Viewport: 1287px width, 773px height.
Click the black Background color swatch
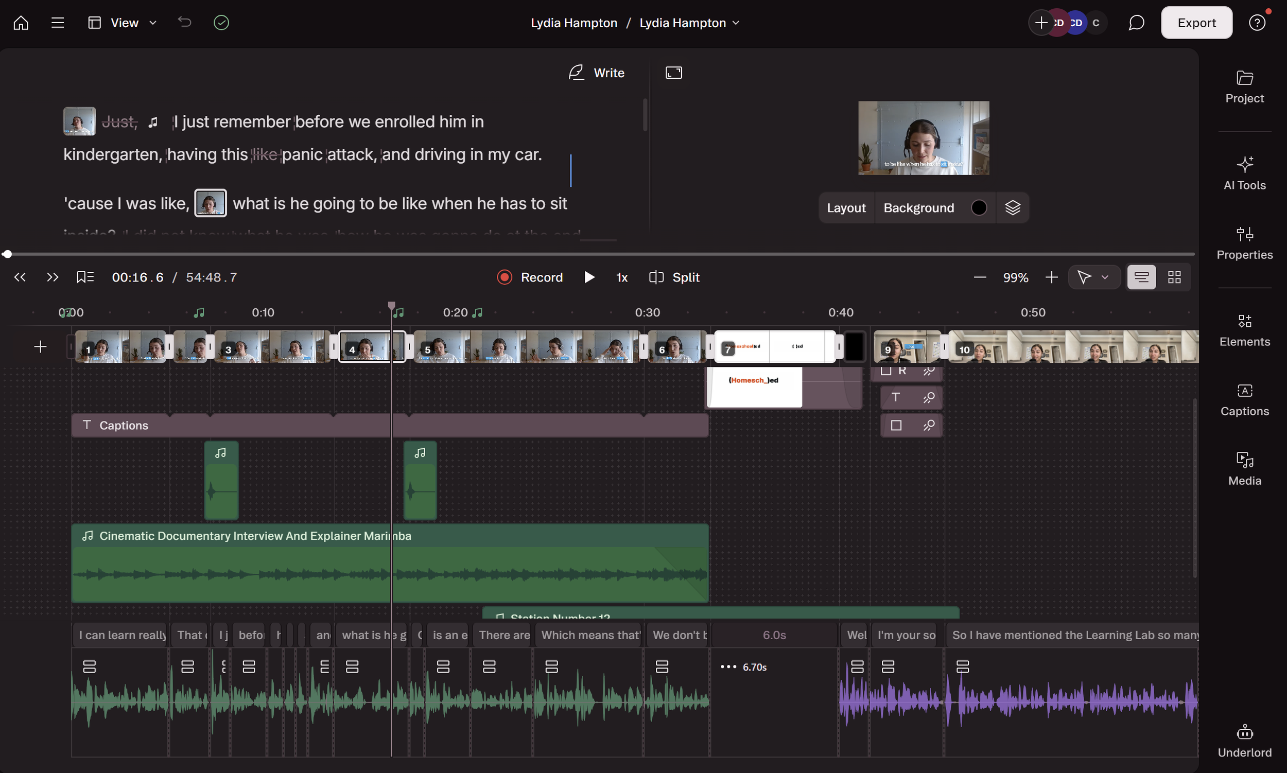point(979,208)
